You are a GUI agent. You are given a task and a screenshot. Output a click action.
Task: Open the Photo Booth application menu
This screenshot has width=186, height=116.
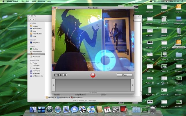(12, 1)
